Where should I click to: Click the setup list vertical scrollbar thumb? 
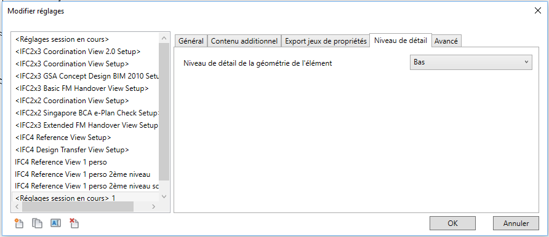(x=164, y=112)
